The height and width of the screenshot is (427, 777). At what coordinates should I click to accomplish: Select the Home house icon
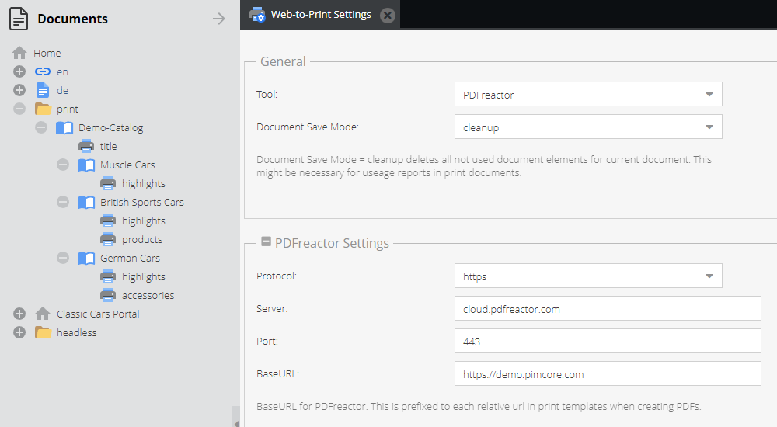[19, 53]
